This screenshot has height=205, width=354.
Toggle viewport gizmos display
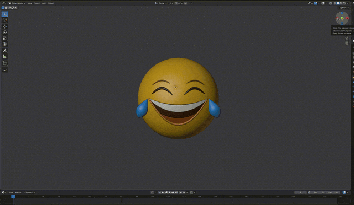click(315, 3)
